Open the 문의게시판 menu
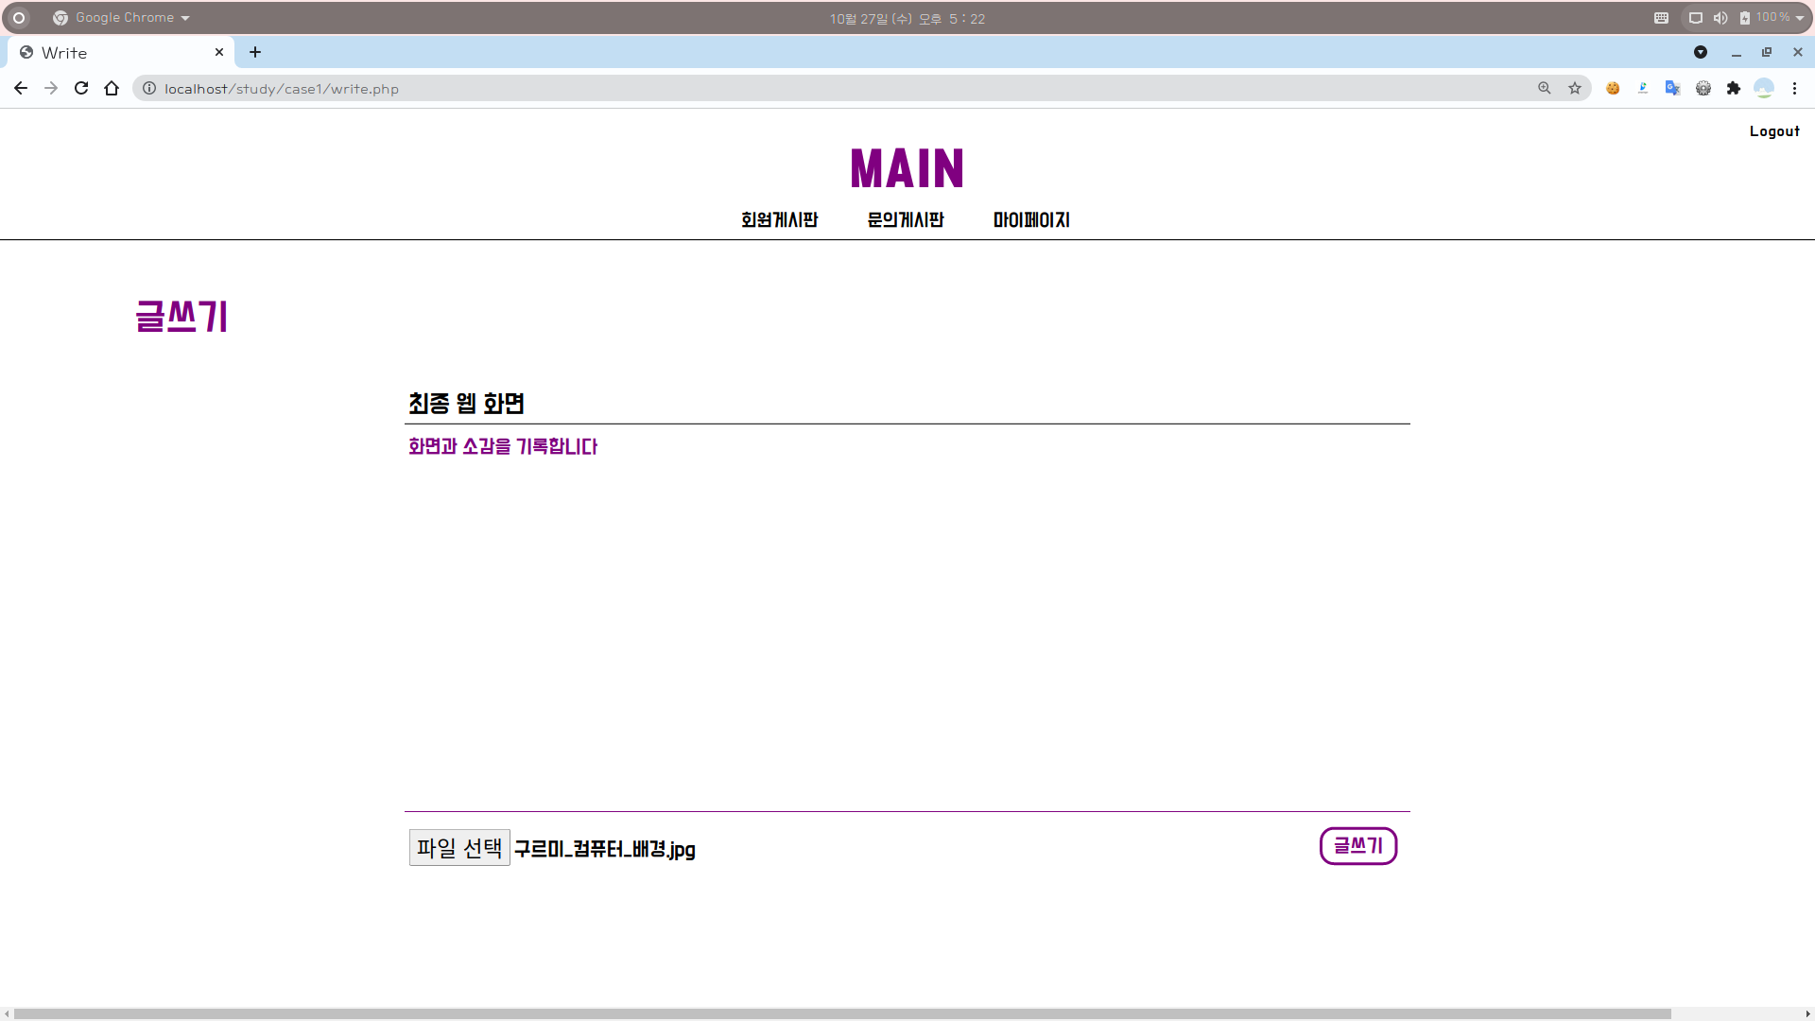This screenshot has width=1815, height=1021. coord(905,219)
